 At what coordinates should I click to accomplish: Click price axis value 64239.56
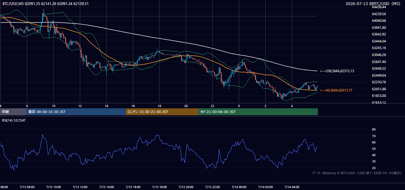[x=379, y=14]
